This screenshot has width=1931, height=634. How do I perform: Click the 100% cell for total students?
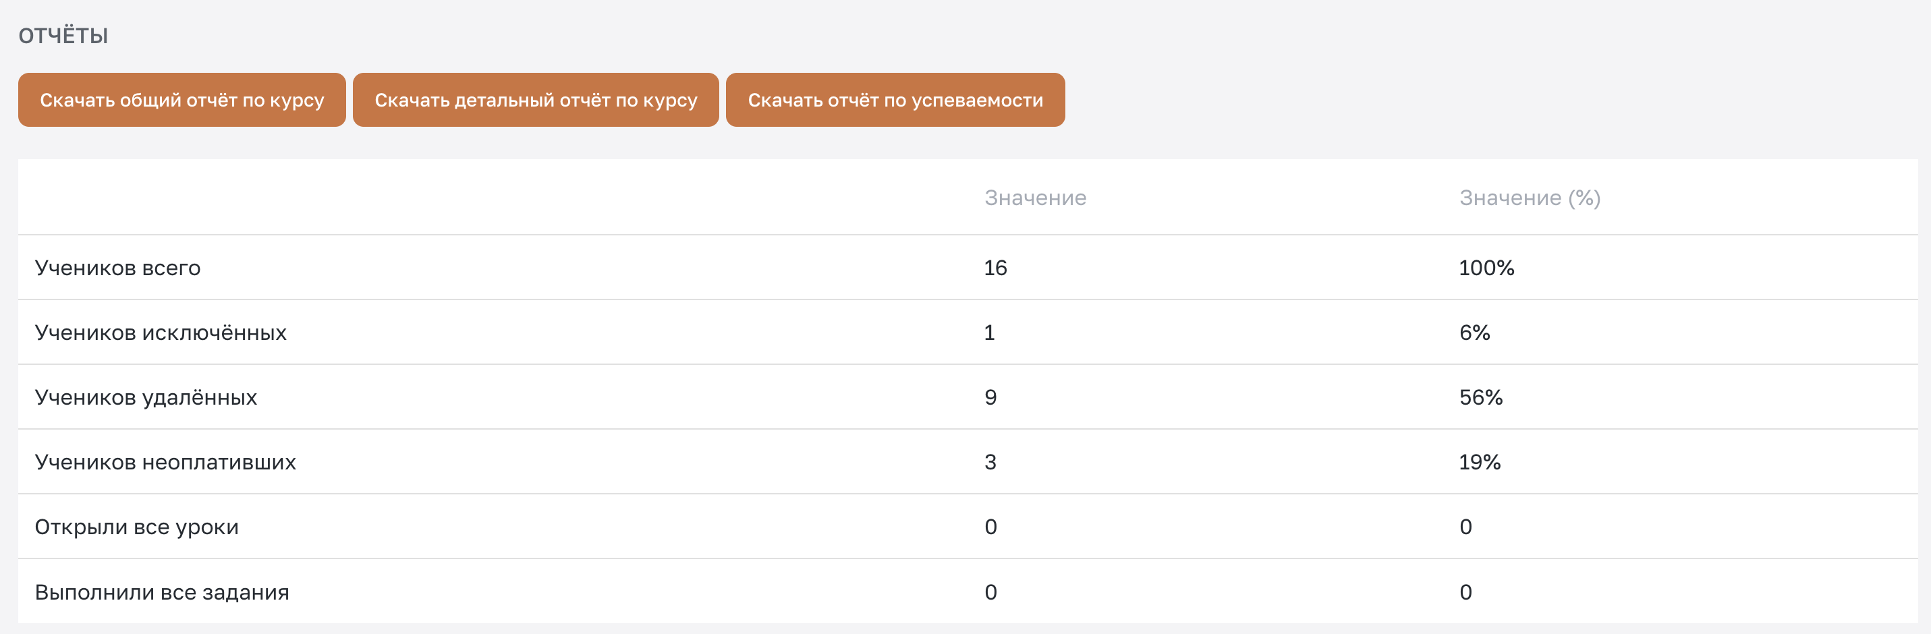pos(1486,268)
